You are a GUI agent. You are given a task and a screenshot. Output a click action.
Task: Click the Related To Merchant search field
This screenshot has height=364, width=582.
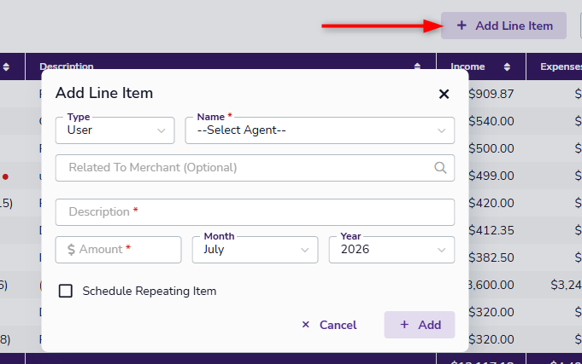255,168
